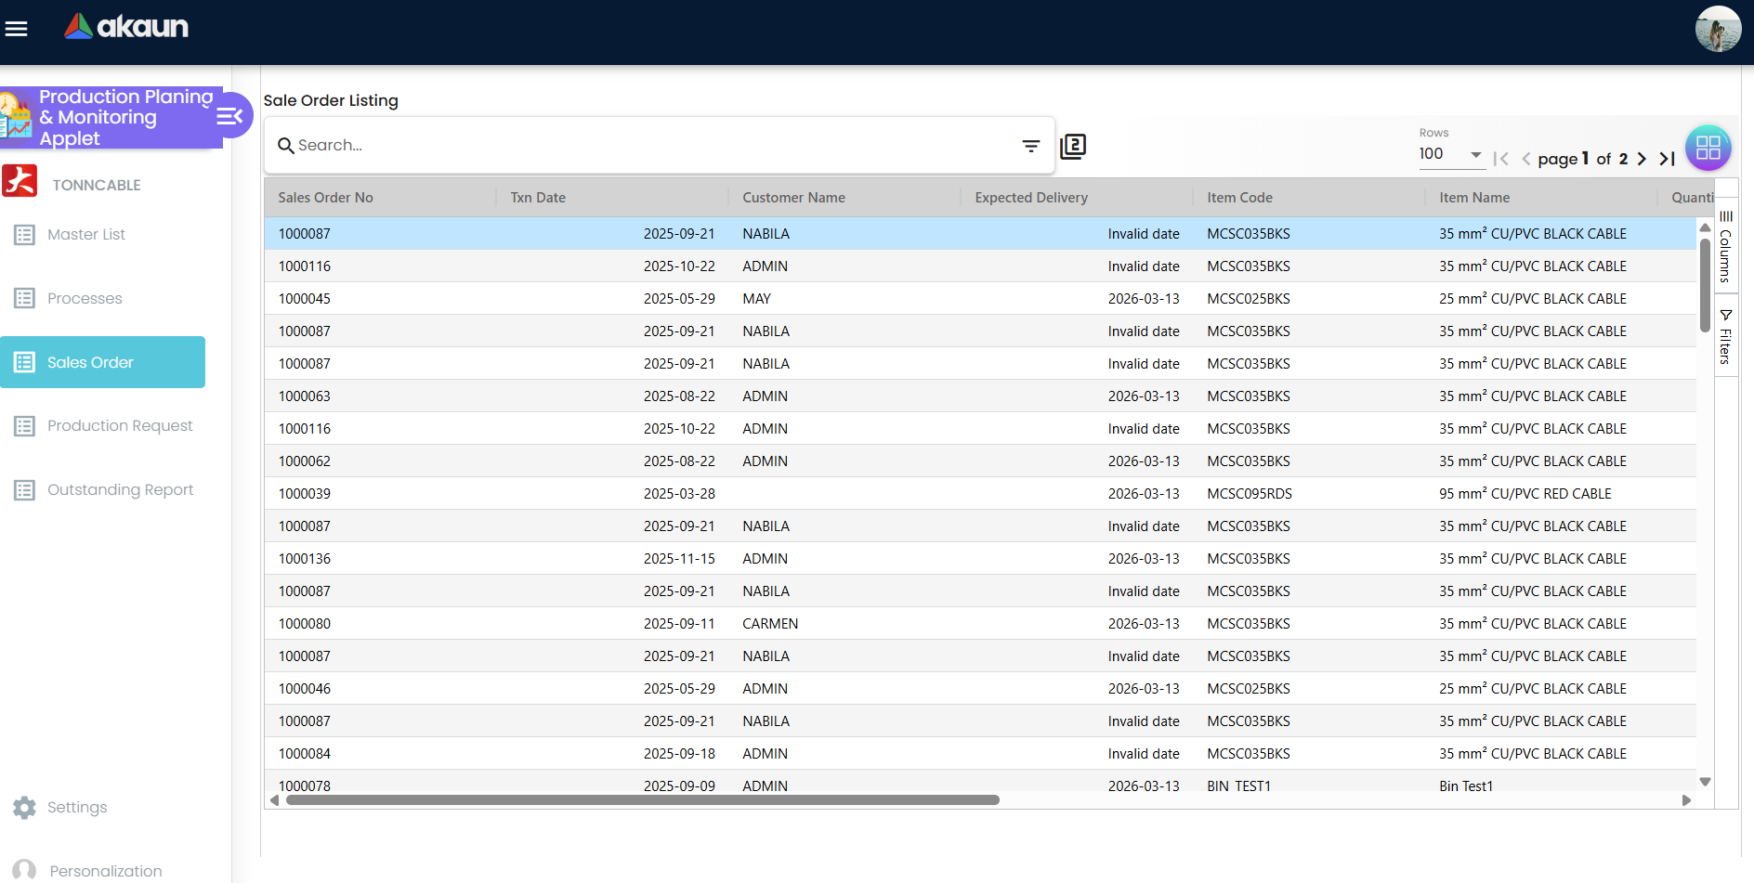Go to the next page of results
The height and width of the screenshot is (883, 1754).
(x=1643, y=159)
